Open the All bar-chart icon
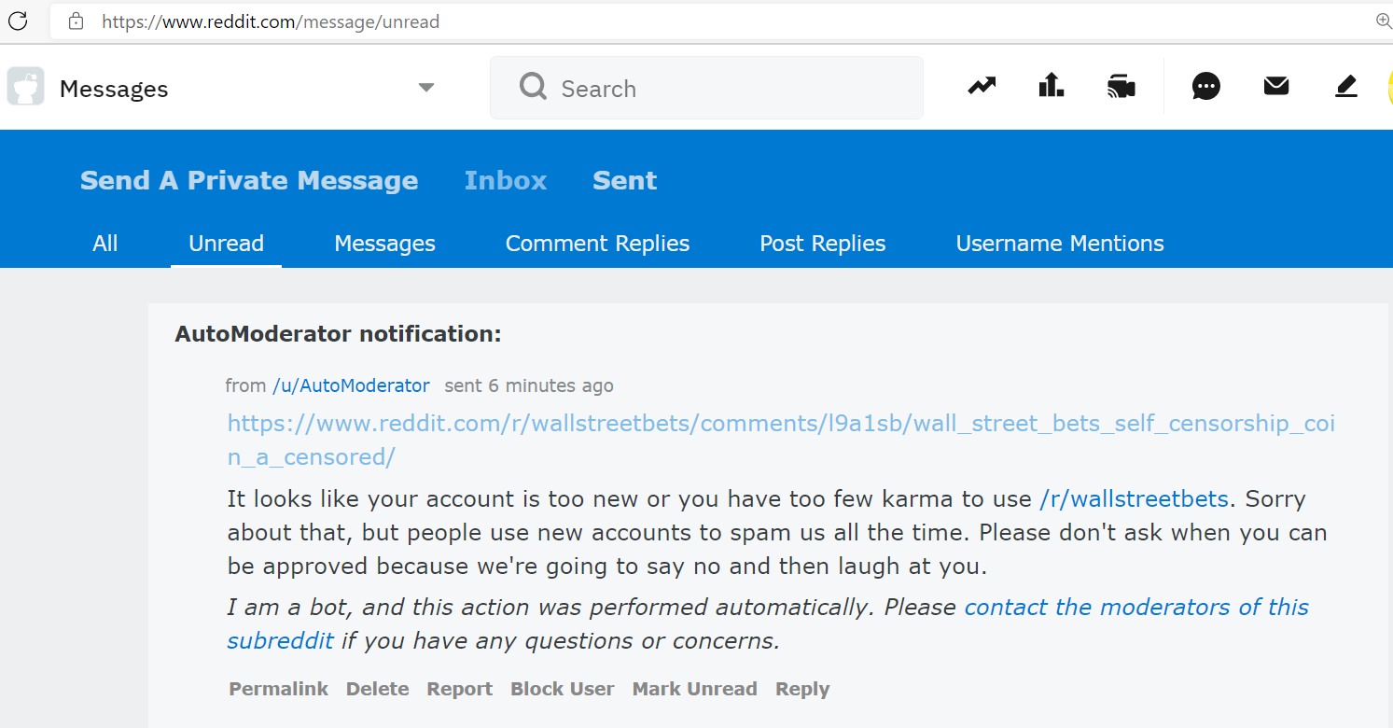 (1052, 87)
